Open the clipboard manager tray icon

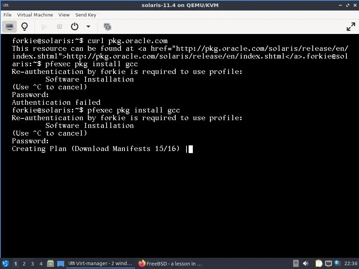point(319,263)
